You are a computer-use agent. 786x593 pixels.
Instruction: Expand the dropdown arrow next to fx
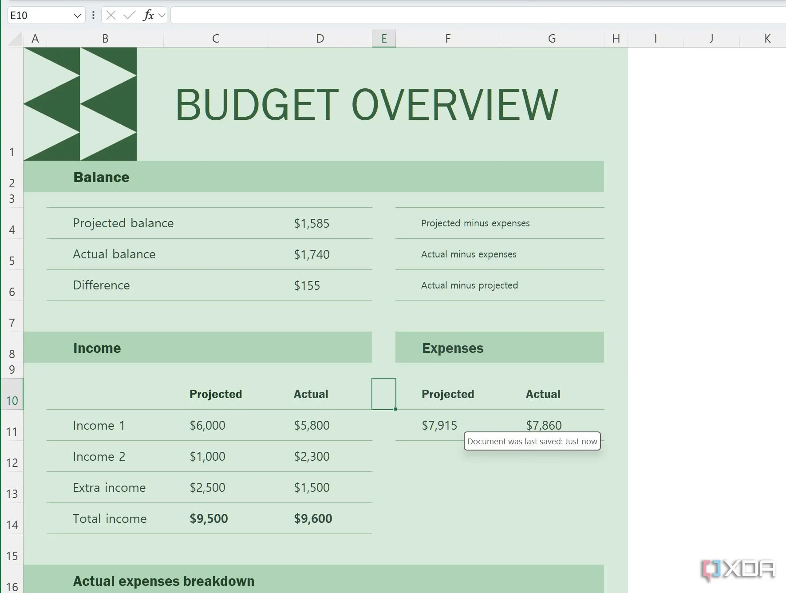(x=162, y=16)
